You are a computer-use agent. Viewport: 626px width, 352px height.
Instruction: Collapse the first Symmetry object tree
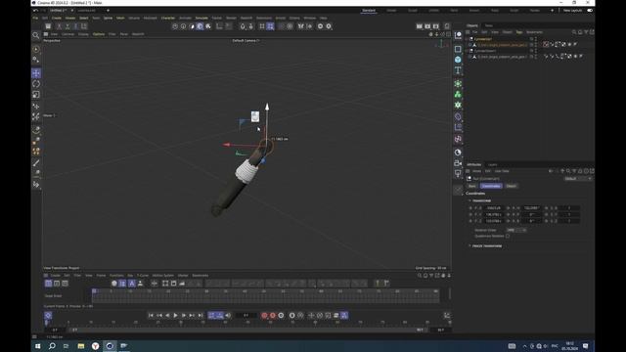tap(467, 39)
